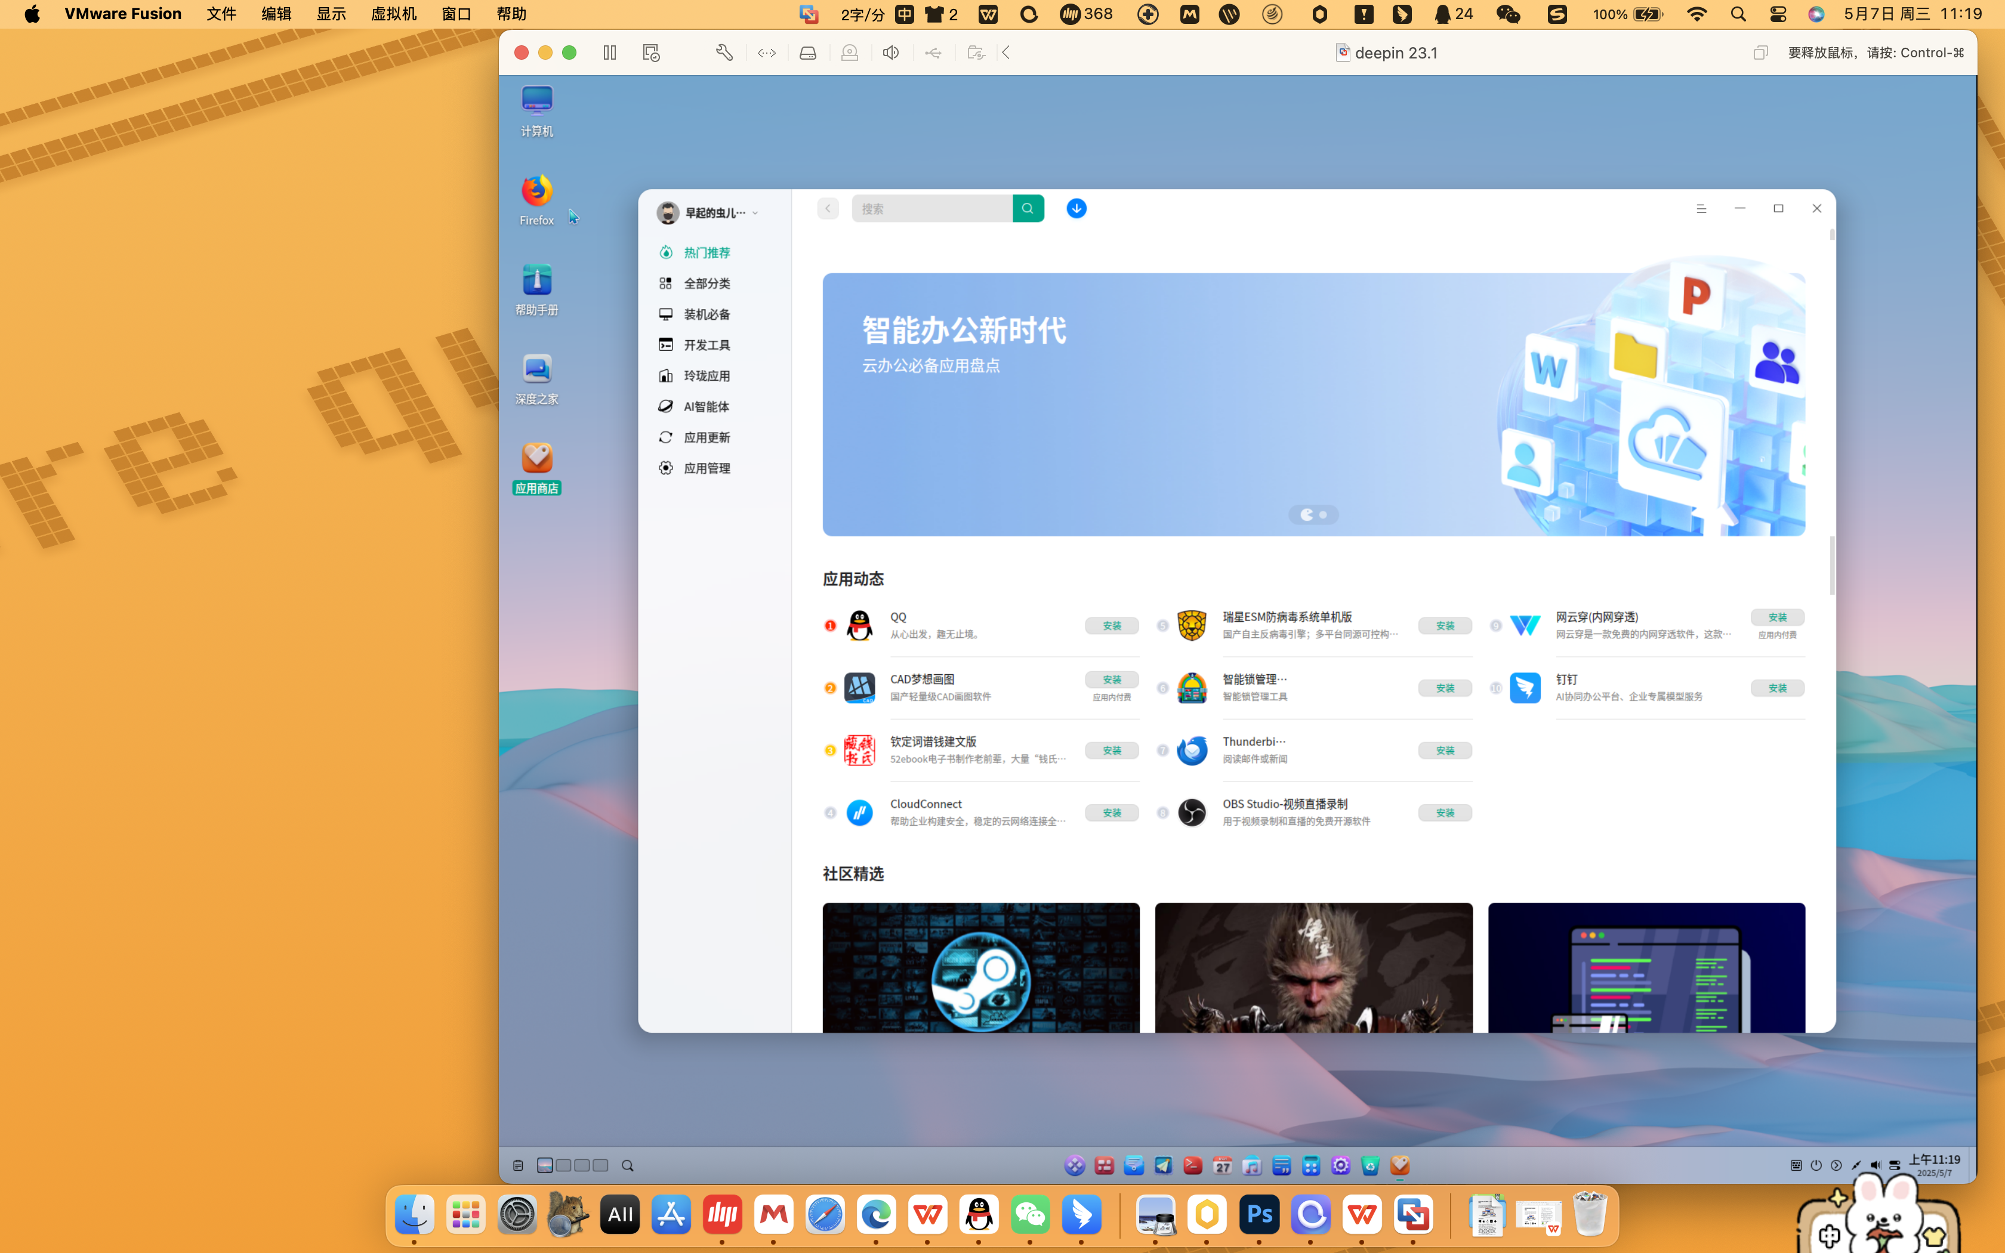Click the 搜索 search input field
The image size is (2005, 1253).
(x=932, y=209)
